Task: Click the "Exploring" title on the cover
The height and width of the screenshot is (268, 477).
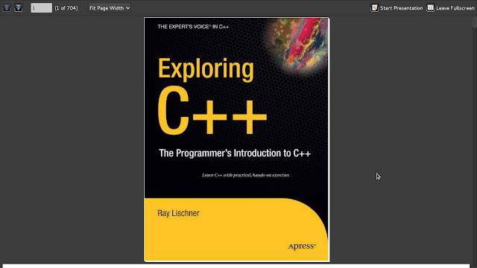Action: [x=206, y=70]
